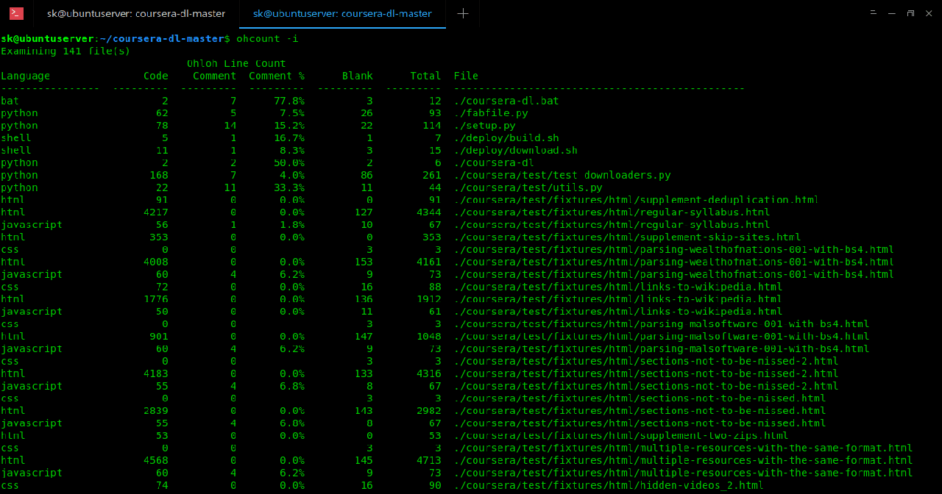This screenshot has width=942, height=494.
Task: Click the 'Examining 141 file(s)' status line
Action: (x=65, y=51)
